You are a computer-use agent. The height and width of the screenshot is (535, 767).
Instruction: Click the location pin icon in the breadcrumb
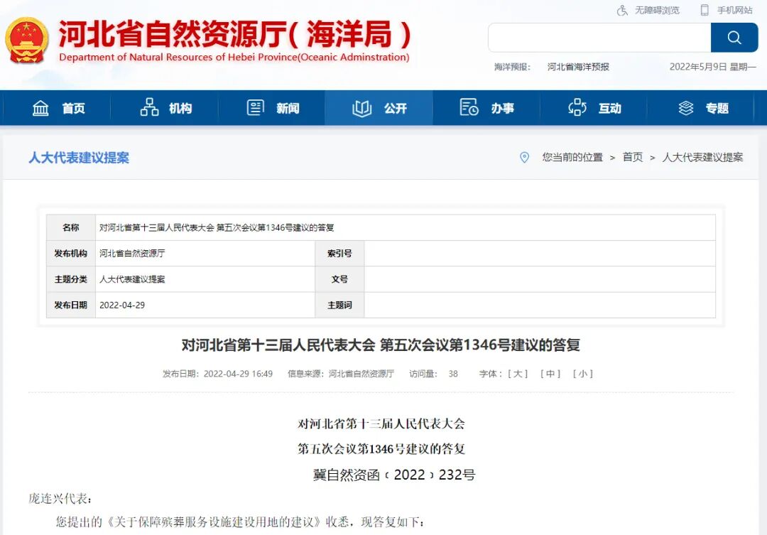[x=525, y=158]
